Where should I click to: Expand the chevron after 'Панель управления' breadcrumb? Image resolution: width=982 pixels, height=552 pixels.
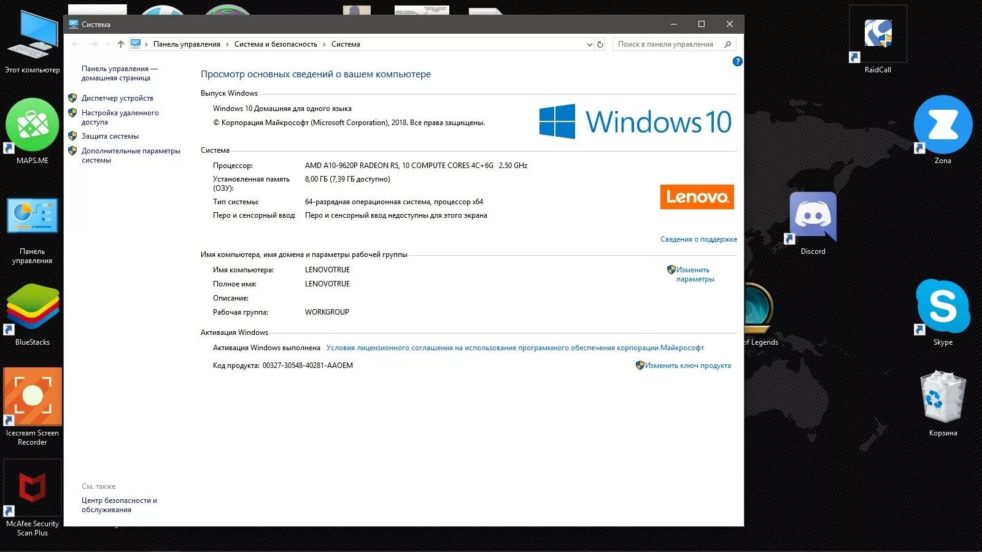pos(227,44)
